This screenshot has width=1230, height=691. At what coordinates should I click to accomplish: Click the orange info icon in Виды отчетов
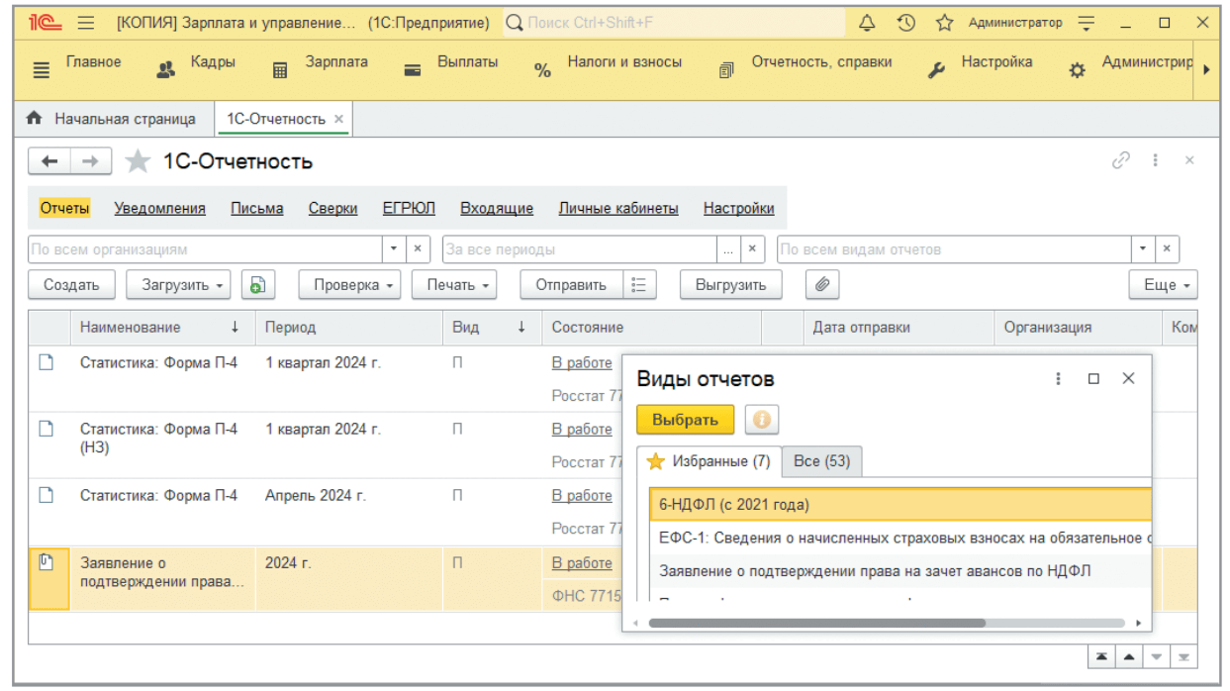coord(761,420)
